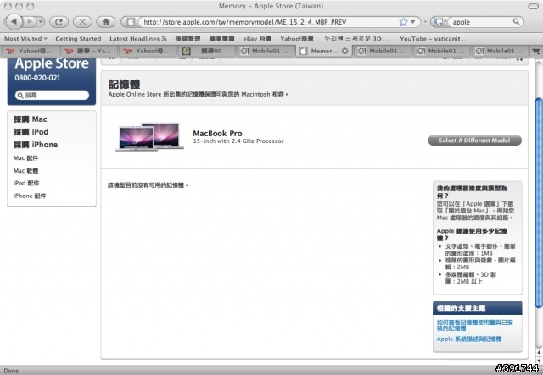Image resolution: width=543 pixels, height=375 pixels.
Task: Click the browser Forward arrow button
Action: coord(30,22)
